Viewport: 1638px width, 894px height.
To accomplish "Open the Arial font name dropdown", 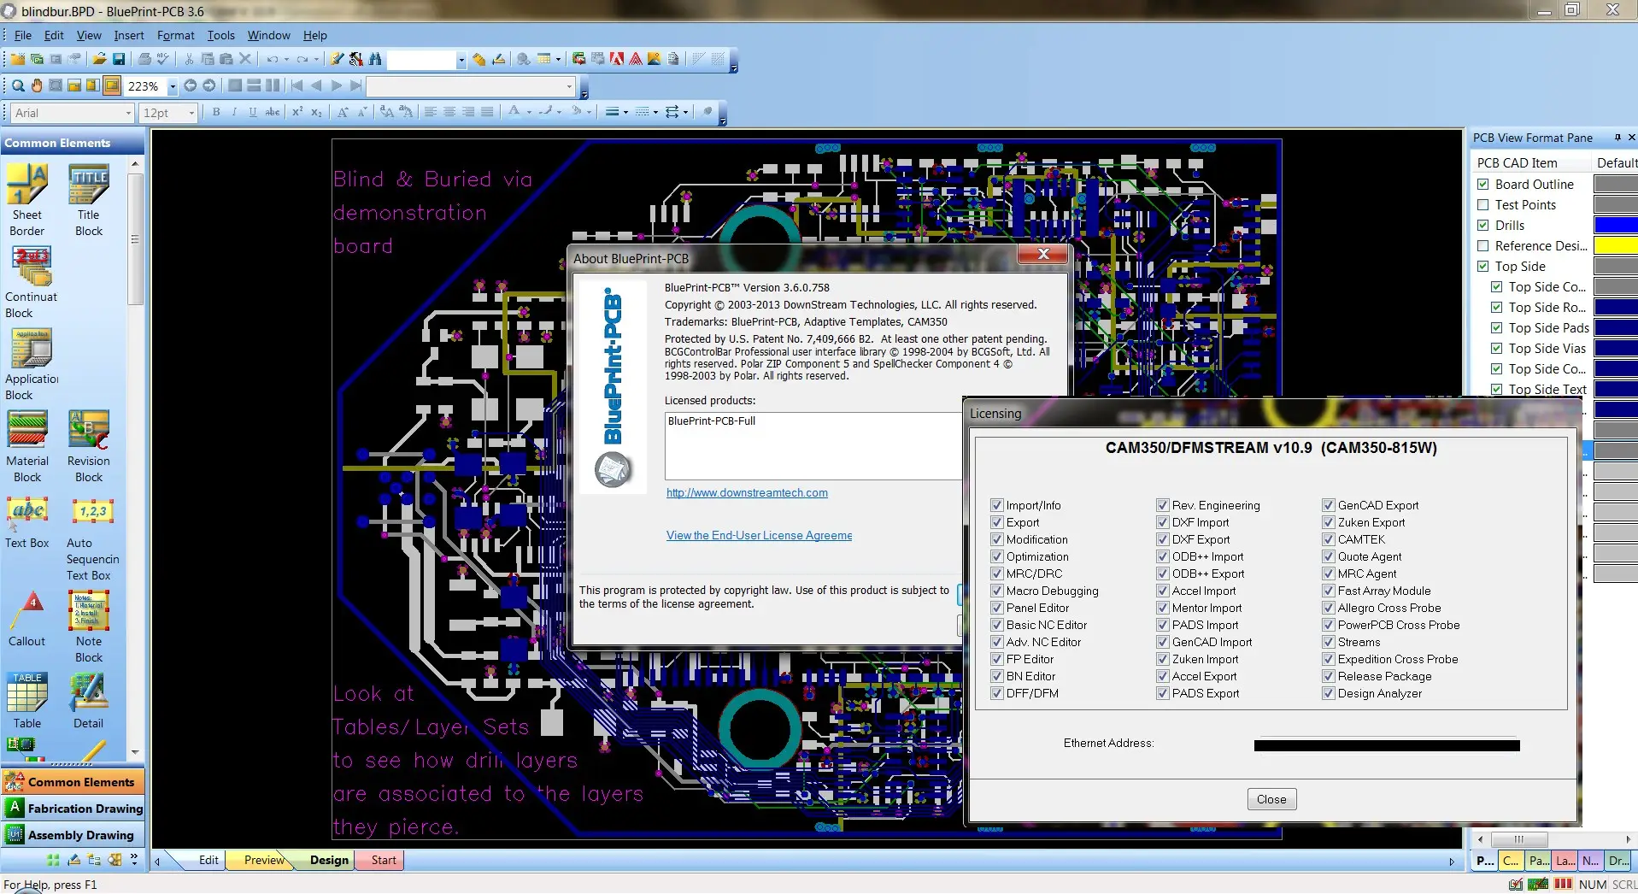I will [128, 113].
